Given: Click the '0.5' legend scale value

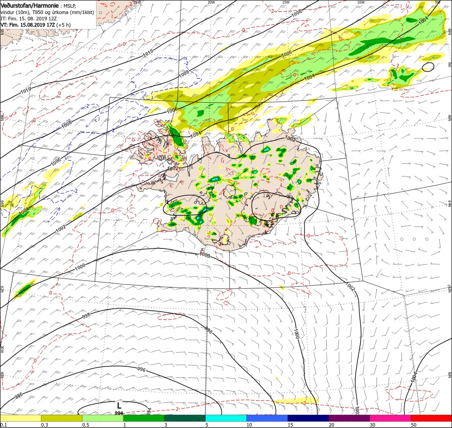Looking at the screenshot, I should click(85, 425).
